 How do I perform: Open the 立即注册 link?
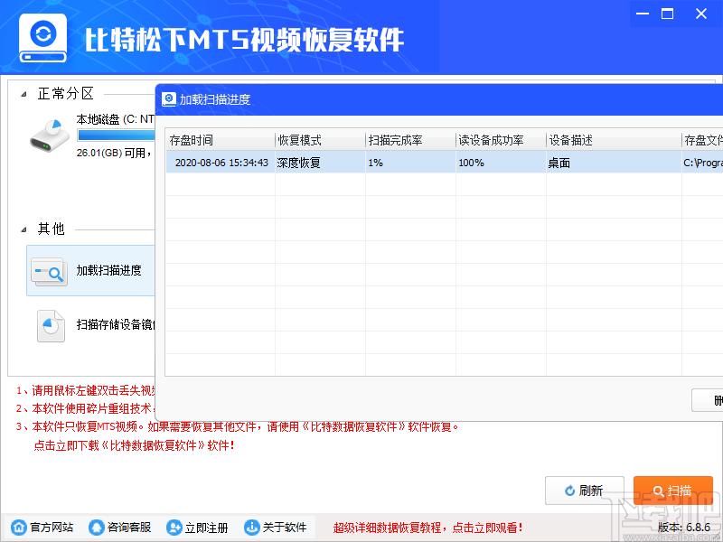207,528
